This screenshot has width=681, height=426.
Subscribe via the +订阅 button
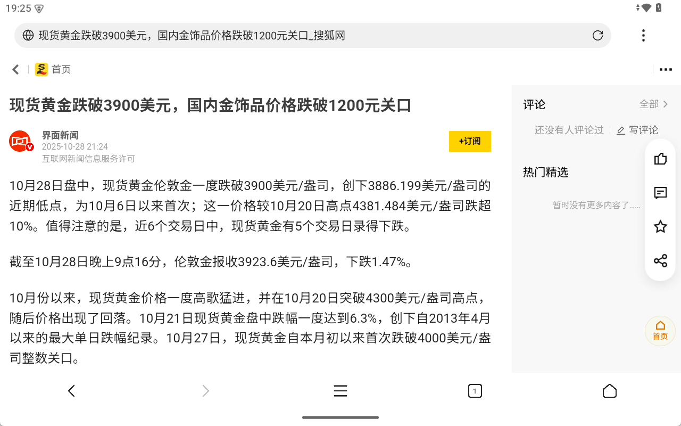[470, 142]
